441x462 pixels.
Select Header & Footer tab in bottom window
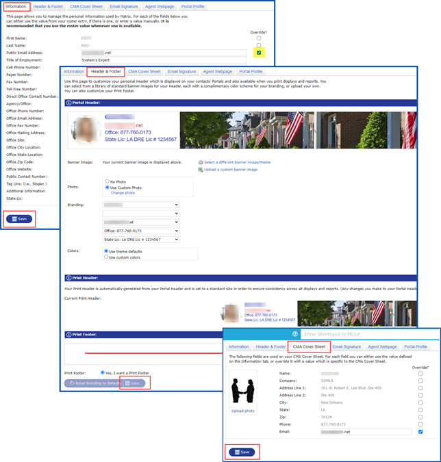click(x=270, y=347)
